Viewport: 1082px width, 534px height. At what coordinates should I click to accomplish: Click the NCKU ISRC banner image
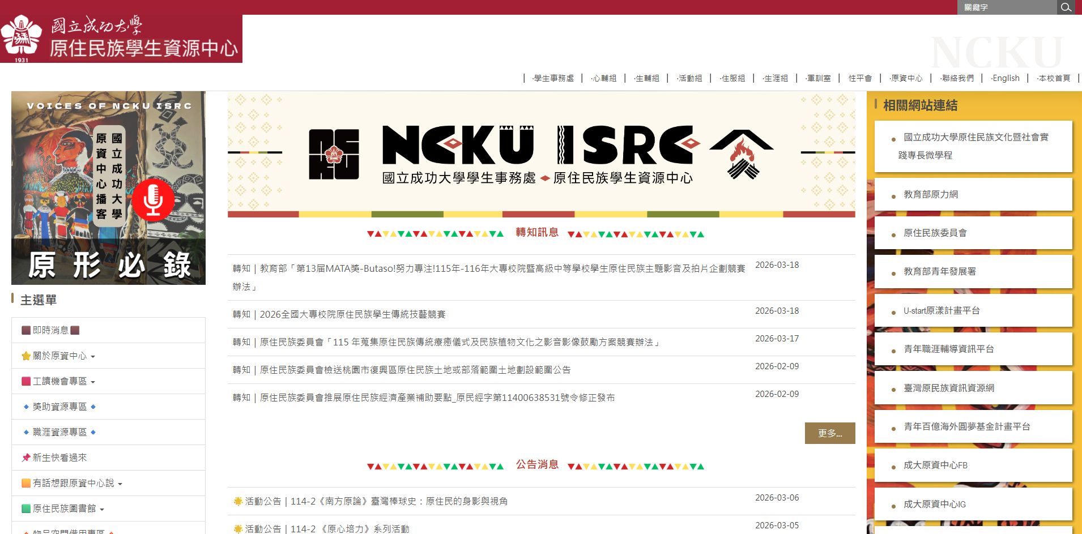pos(541,155)
